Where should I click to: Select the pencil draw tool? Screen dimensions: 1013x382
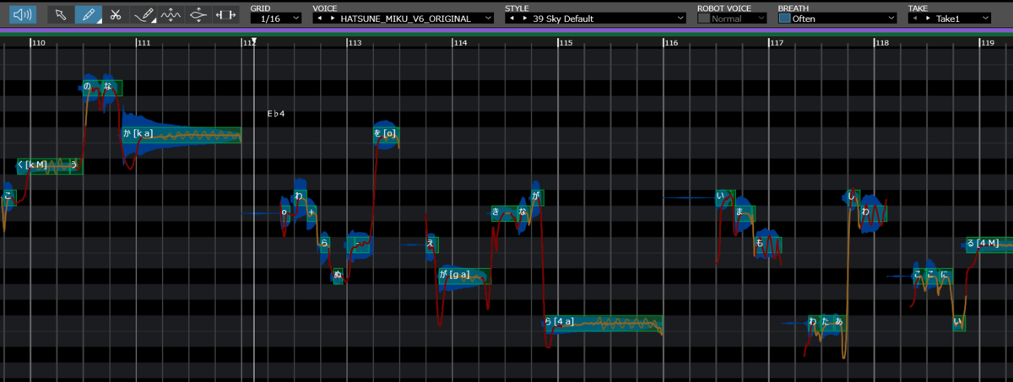(88, 14)
